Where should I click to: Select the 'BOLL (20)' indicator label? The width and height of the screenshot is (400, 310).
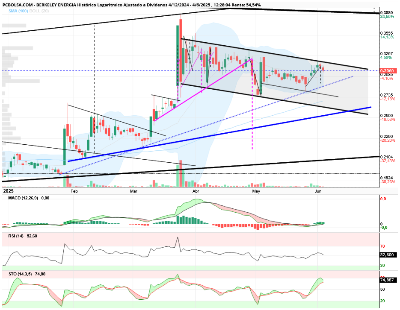39,11
